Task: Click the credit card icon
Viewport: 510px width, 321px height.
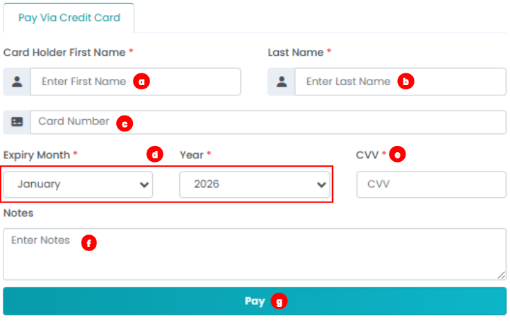Action: (x=17, y=122)
